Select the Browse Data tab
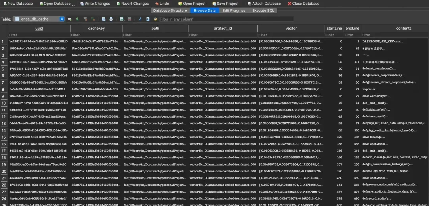429x206 pixels. click(205, 10)
